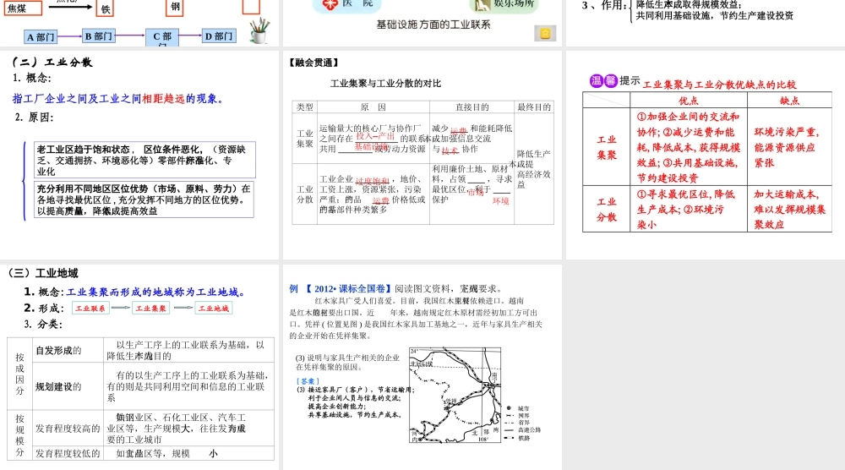
Task: Open the （二）工业分散 slide thumbnail
Action: click(x=140, y=156)
